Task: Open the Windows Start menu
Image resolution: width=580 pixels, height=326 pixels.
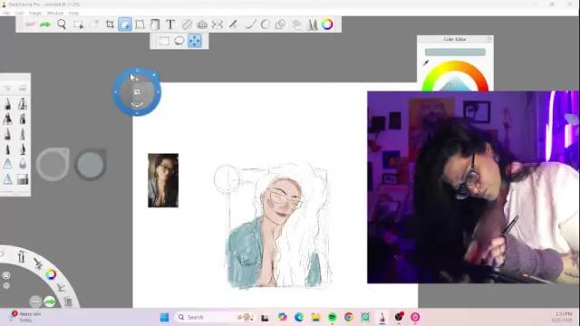Action: pyautogui.click(x=164, y=317)
